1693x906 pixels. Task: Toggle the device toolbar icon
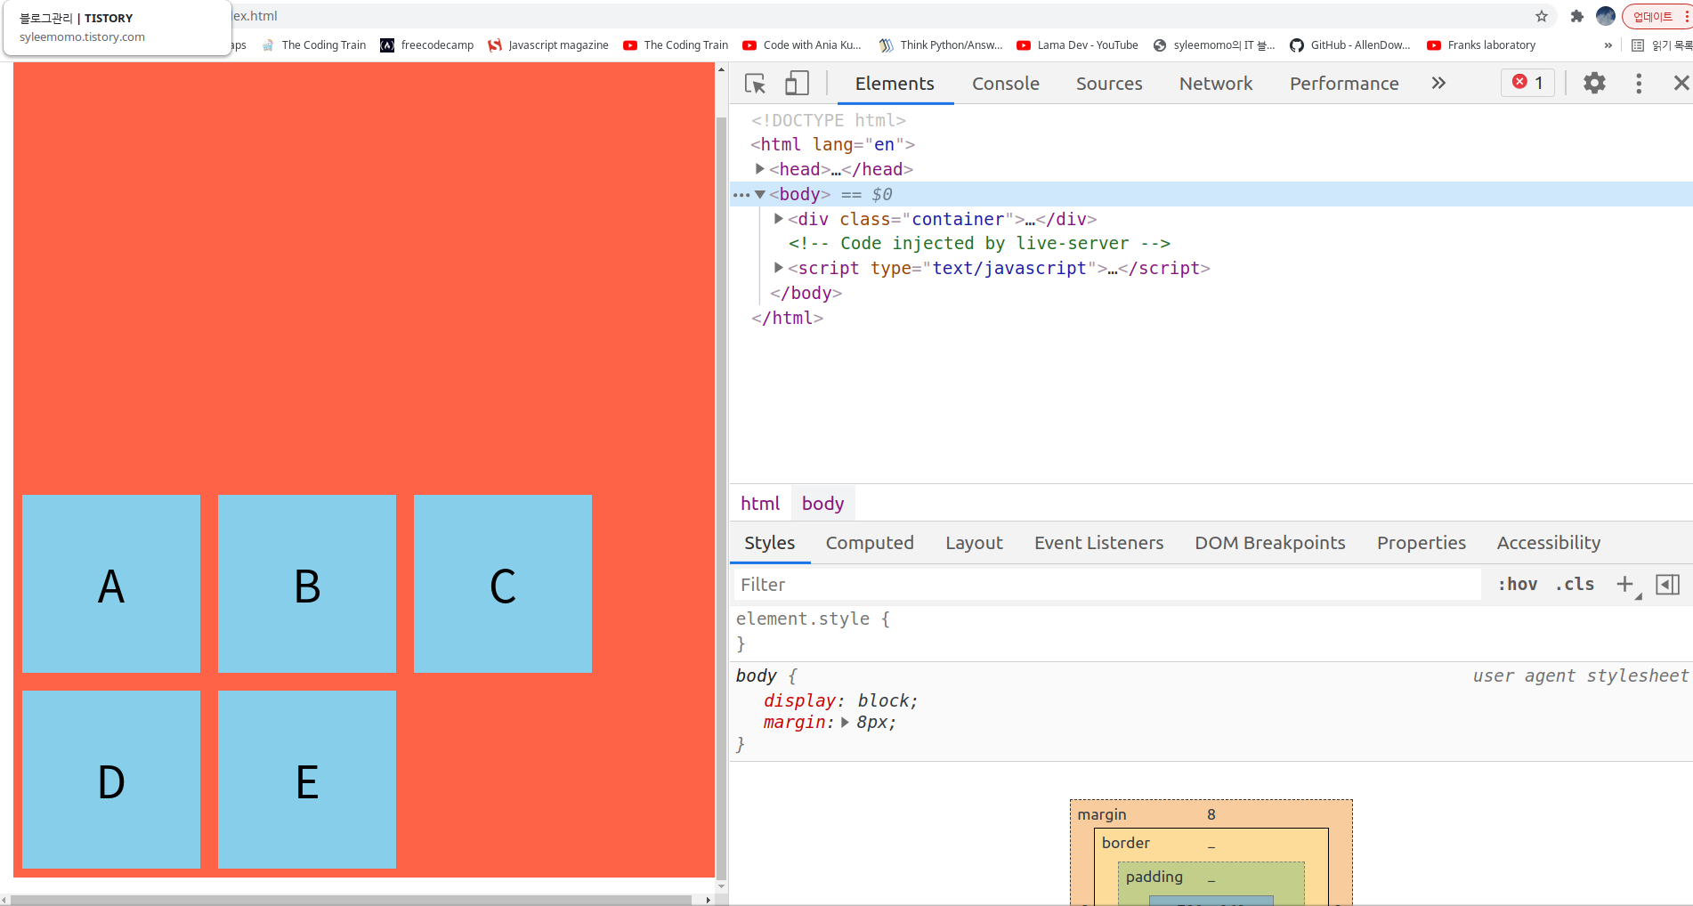pos(797,84)
